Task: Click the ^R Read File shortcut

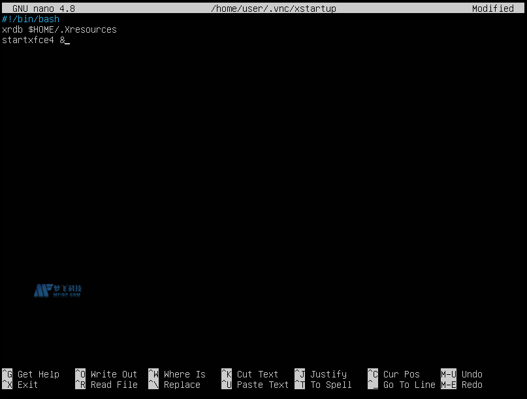Action: (x=106, y=385)
